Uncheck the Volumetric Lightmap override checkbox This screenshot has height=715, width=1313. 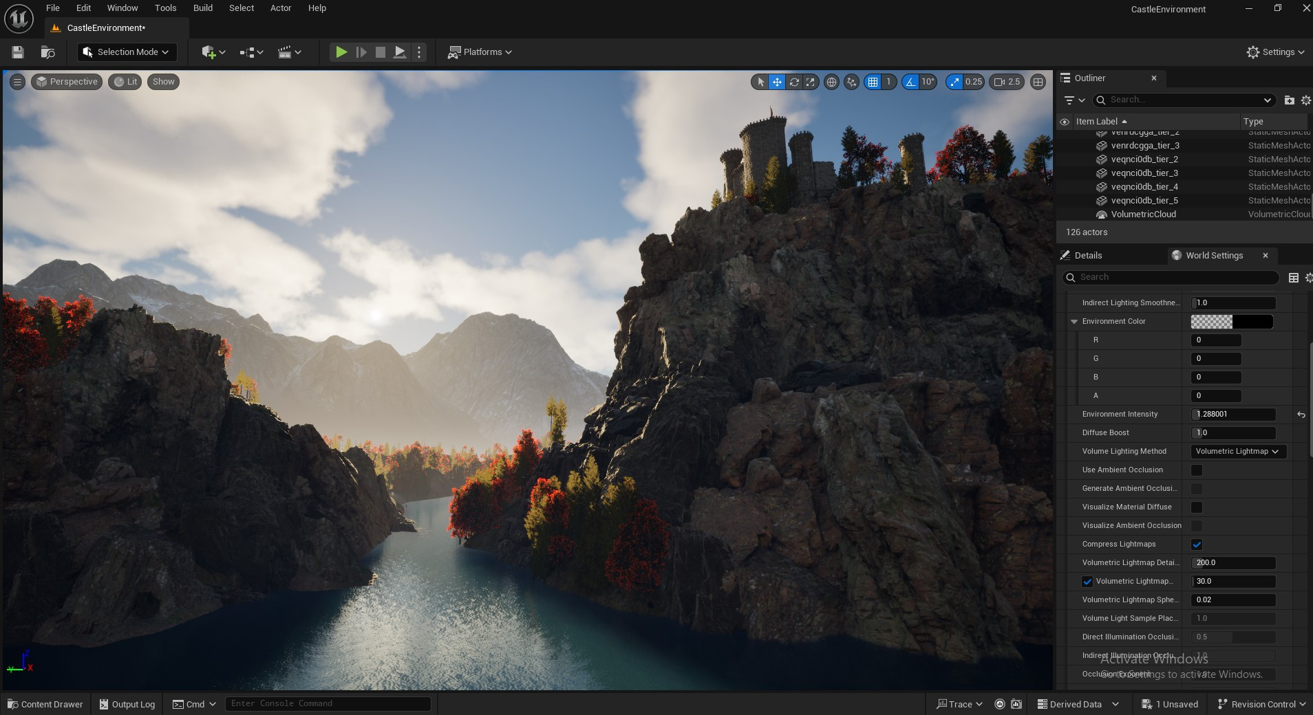(x=1087, y=582)
